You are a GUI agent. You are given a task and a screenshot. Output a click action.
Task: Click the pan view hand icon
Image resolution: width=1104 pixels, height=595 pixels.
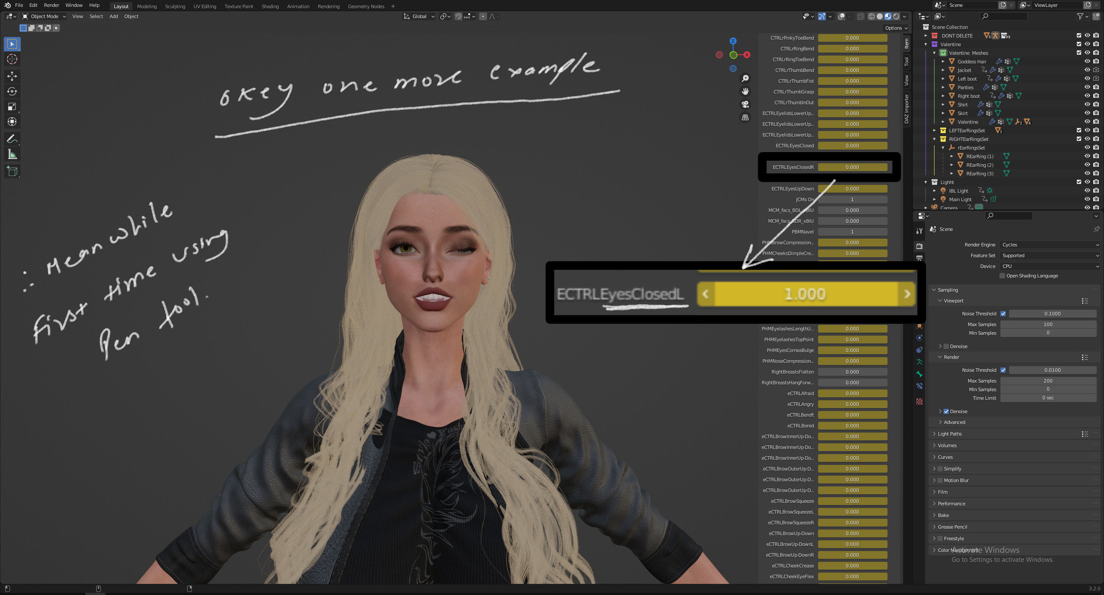point(745,91)
